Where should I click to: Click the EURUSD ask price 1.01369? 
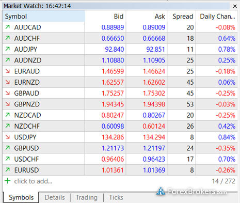click(x=154, y=170)
